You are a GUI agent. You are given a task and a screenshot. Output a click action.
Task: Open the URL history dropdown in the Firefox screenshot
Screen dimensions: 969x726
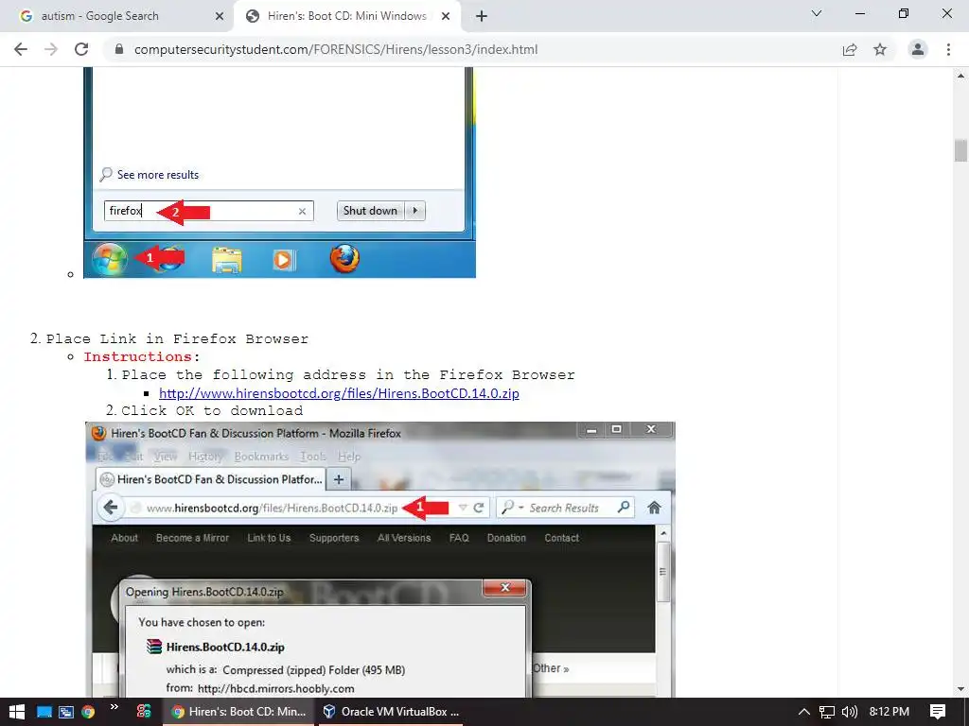click(462, 508)
